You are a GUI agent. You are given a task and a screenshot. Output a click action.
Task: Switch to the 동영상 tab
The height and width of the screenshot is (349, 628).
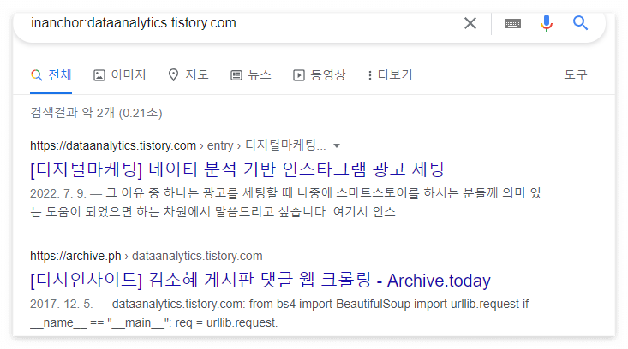pos(320,74)
